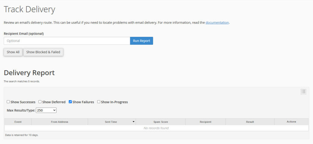Focus the Recipient Email input field
The width and height of the screenshot is (313, 144).
pyautogui.click(x=67, y=41)
